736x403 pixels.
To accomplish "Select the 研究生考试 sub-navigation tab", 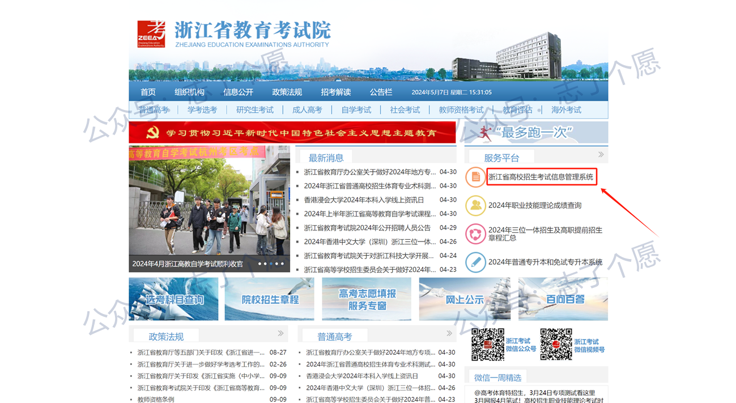I will tap(254, 110).
